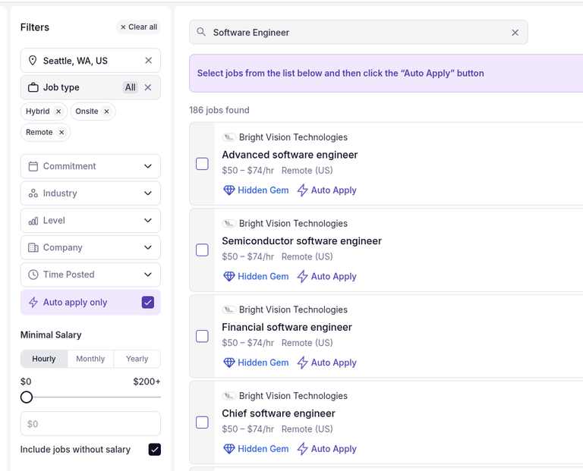
Task: Remove the Hybrid filter chip
Action: pos(58,111)
